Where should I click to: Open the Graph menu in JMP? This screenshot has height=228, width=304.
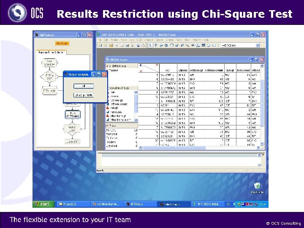click(159, 40)
